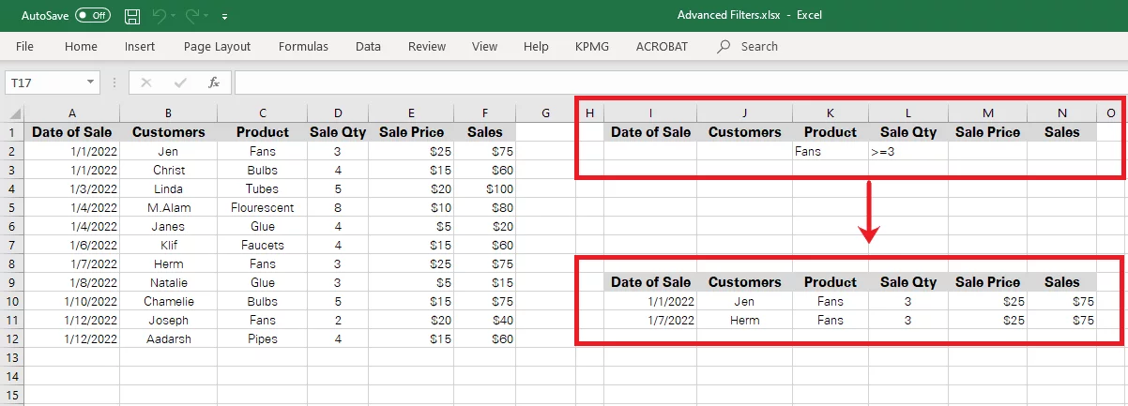Click cell containing Faucets
Image resolution: width=1128 pixels, height=406 pixels.
(x=262, y=245)
